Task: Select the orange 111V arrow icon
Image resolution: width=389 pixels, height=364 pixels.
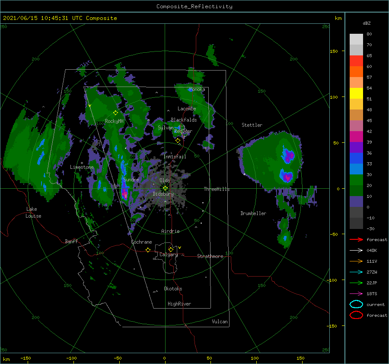Action: pos(356,261)
